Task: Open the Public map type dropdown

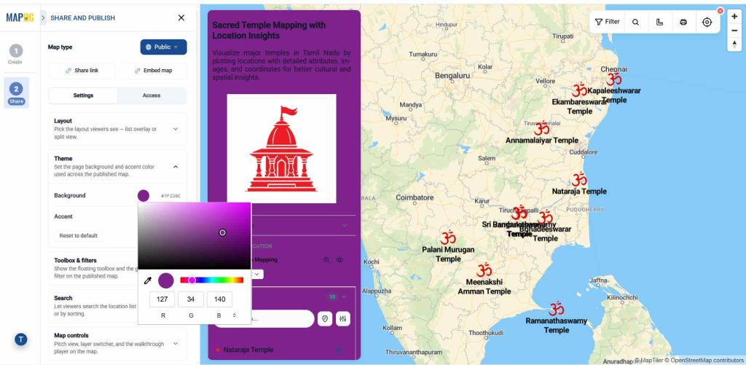Action: point(163,47)
